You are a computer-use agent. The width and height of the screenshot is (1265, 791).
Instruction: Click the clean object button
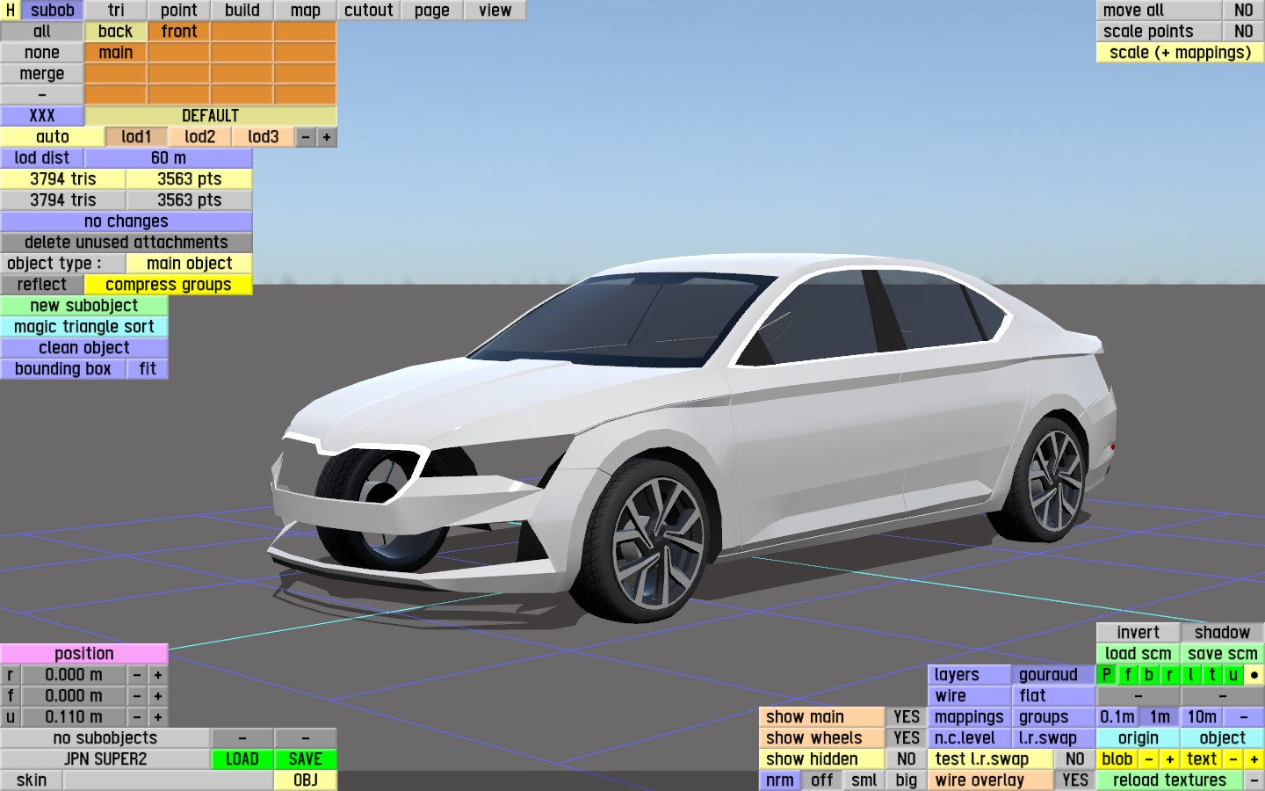point(84,348)
